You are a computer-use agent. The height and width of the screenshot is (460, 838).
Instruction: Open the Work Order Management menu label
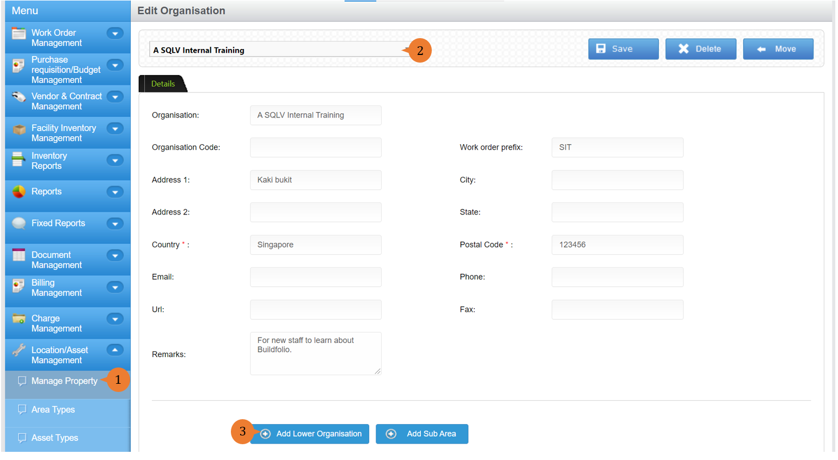click(x=57, y=38)
